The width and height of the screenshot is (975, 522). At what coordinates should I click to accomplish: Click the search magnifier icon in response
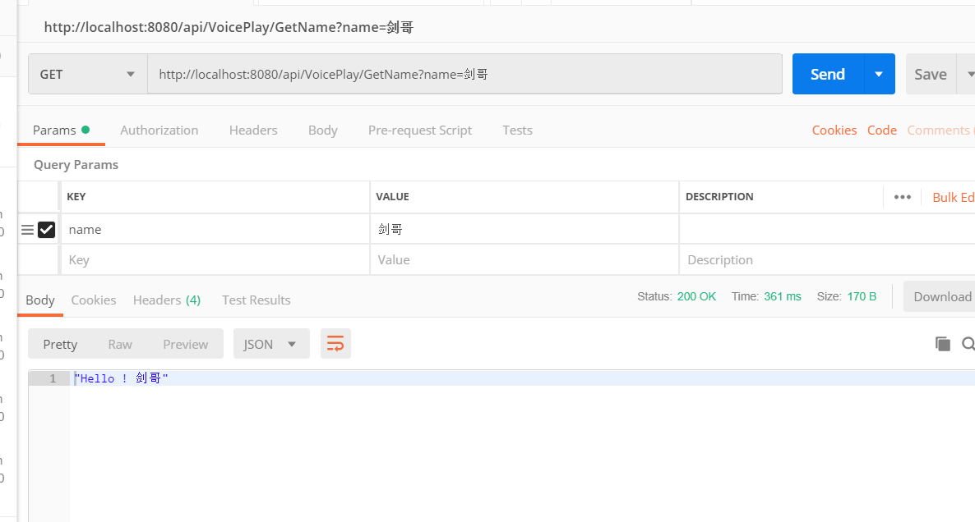coord(968,344)
